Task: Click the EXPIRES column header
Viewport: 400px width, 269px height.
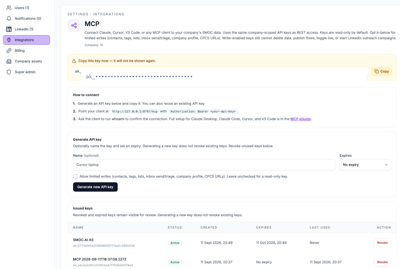Action: (x=264, y=228)
